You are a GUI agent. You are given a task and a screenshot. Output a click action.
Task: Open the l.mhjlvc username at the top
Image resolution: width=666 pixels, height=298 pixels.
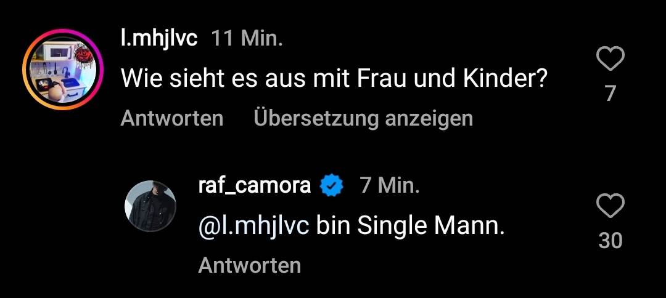(x=159, y=39)
